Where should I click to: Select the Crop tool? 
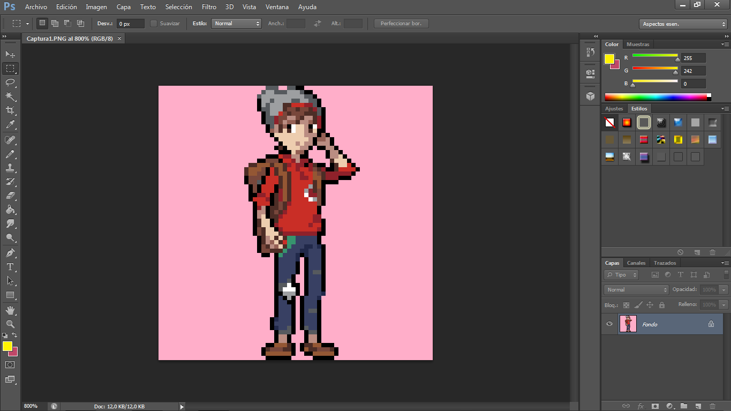[10, 110]
